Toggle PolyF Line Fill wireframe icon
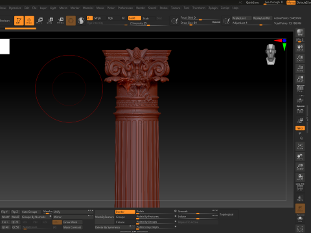Image resolution: width=311 pixels, height=233 pixels. 300,187
